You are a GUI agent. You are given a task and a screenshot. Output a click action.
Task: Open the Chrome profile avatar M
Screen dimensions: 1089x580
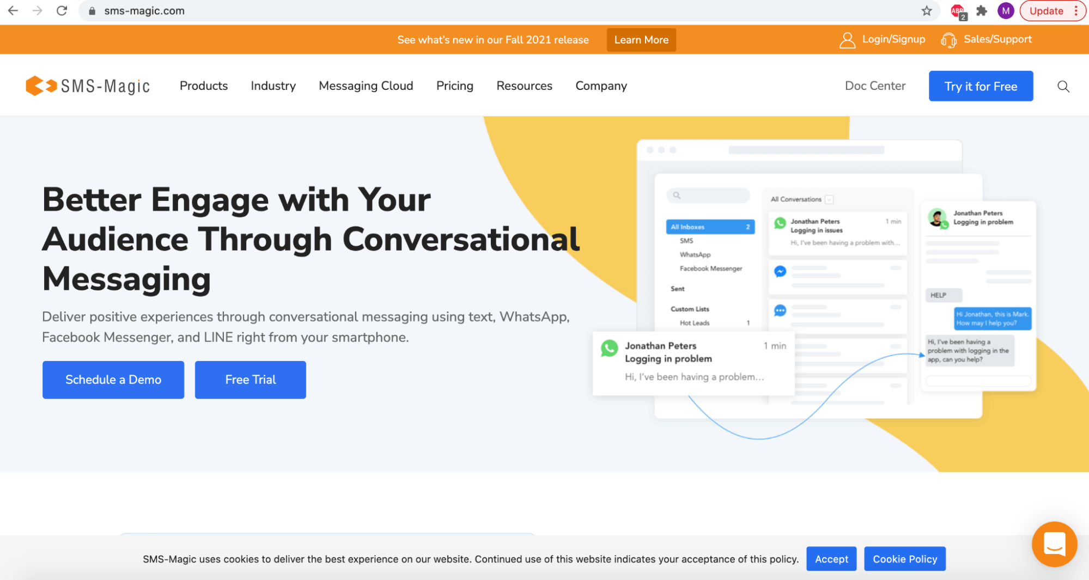point(1005,11)
